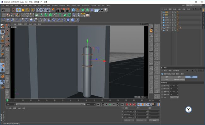Toggle the X axis lock
This screenshot has height=125, width=205.
38,10
